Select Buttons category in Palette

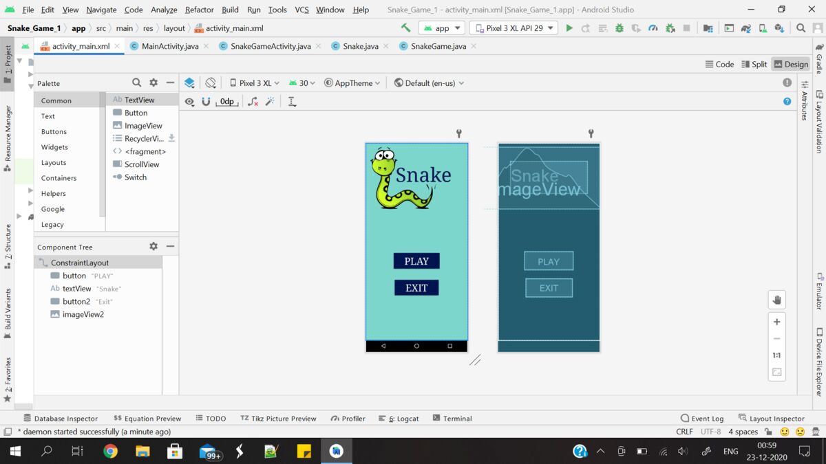pyautogui.click(x=54, y=131)
